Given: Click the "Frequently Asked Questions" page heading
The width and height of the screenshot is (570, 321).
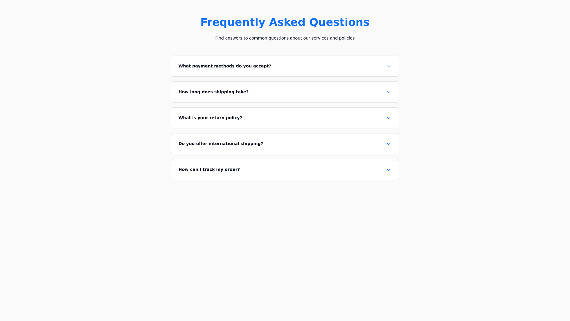Looking at the screenshot, I should pyautogui.click(x=285, y=22).
